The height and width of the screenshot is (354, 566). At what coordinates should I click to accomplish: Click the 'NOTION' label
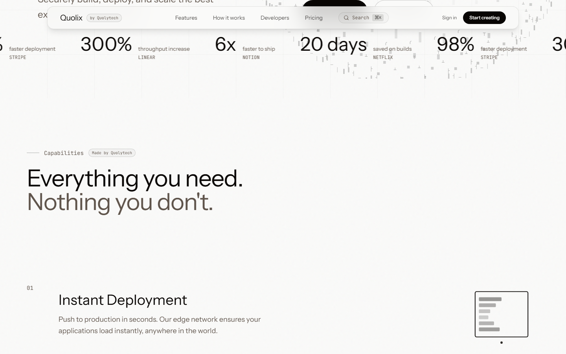[251, 57]
